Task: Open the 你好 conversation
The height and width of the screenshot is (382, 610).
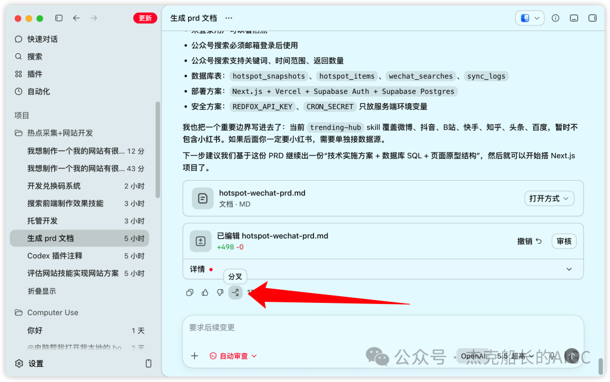Action: 80,331
